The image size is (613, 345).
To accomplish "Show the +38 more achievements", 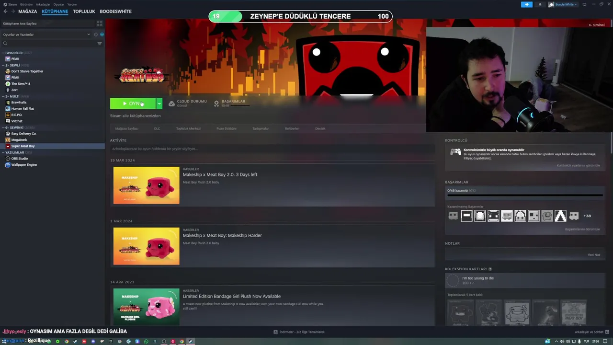I will pos(587,216).
